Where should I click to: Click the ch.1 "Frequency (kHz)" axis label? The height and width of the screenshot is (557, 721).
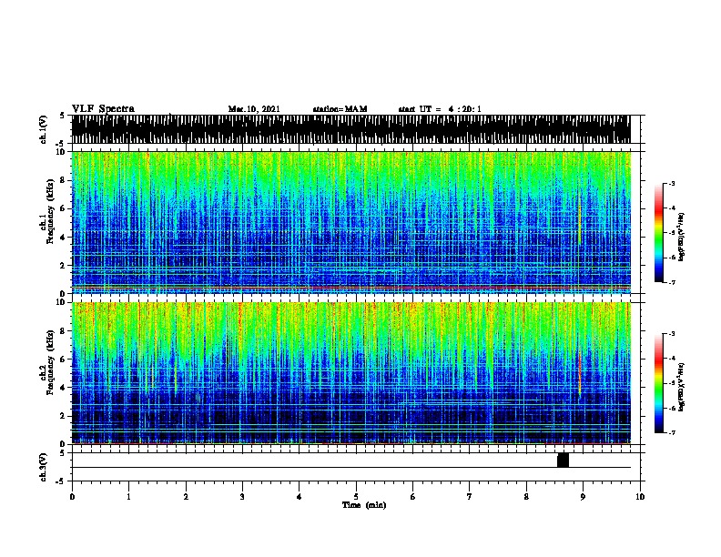click(x=50, y=212)
